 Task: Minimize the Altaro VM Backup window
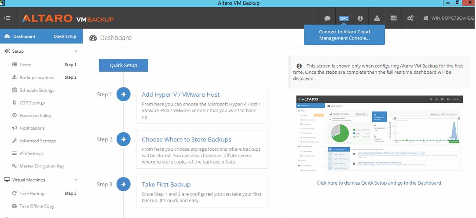tap(448, 3)
